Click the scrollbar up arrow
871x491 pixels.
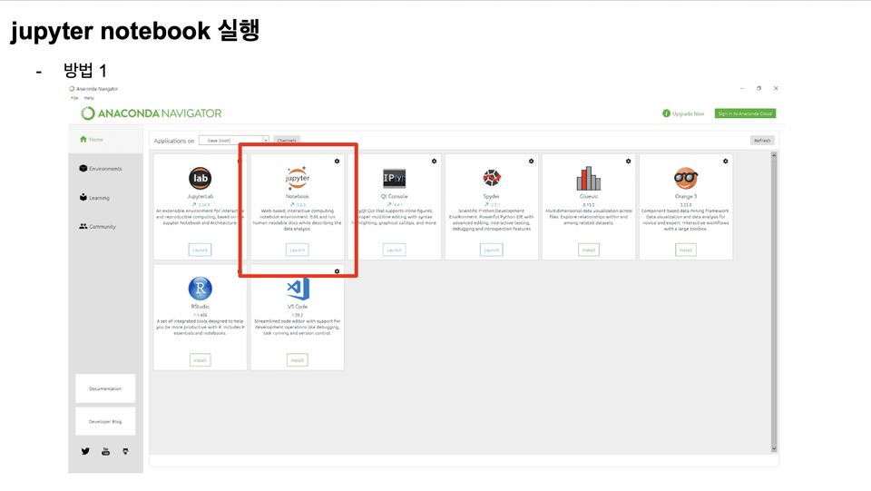[x=774, y=155]
